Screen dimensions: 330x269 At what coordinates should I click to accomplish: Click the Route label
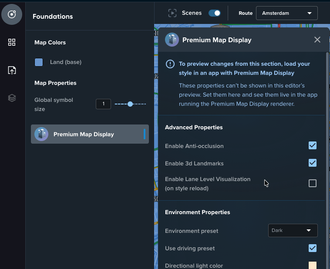(x=246, y=13)
